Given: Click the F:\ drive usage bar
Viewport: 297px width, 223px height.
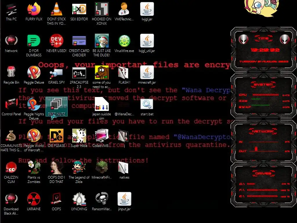Looking at the screenshot, I should 262,190.
